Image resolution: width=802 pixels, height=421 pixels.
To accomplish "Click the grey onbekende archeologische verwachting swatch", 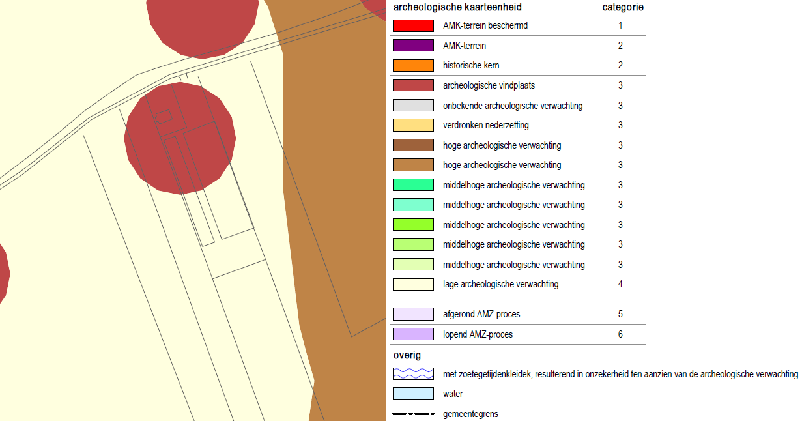I will pos(413,106).
